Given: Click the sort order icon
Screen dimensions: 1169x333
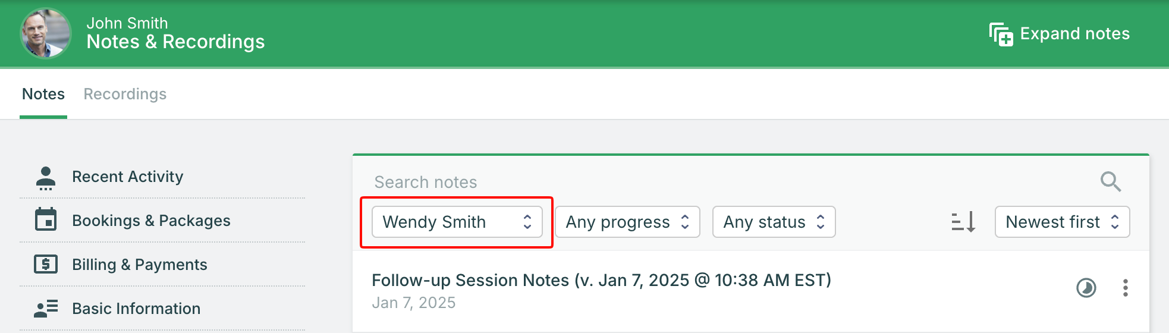Looking at the screenshot, I should (x=963, y=222).
